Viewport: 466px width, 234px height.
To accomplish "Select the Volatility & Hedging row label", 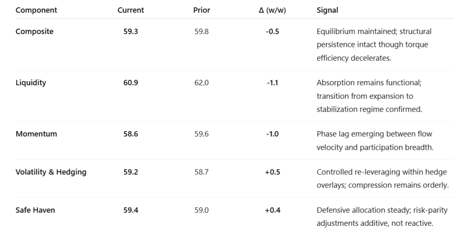I will point(51,172).
